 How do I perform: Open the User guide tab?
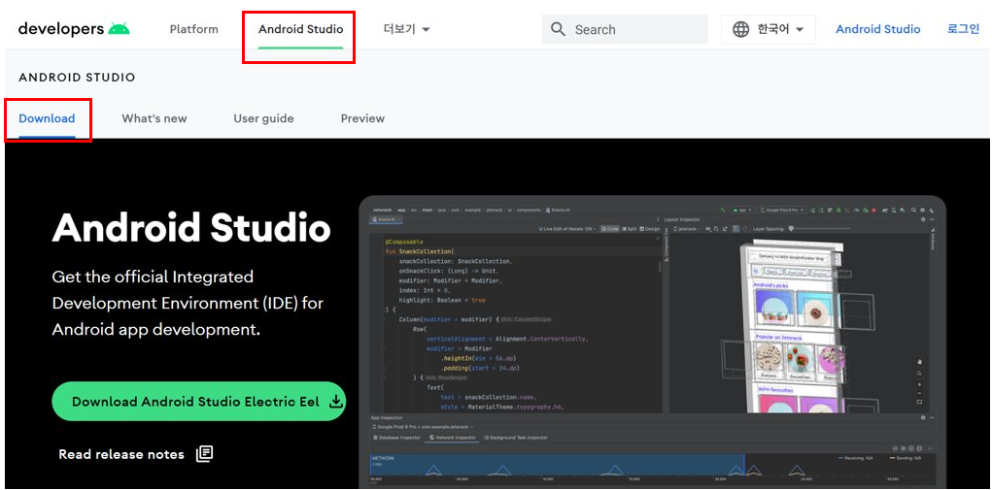263,118
